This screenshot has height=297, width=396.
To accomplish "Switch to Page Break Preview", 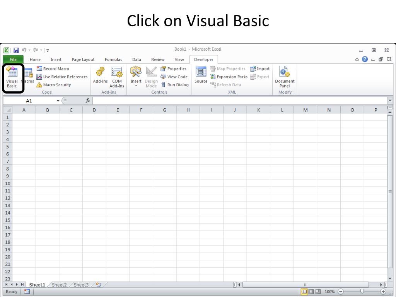I will click(x=318, y=292).
